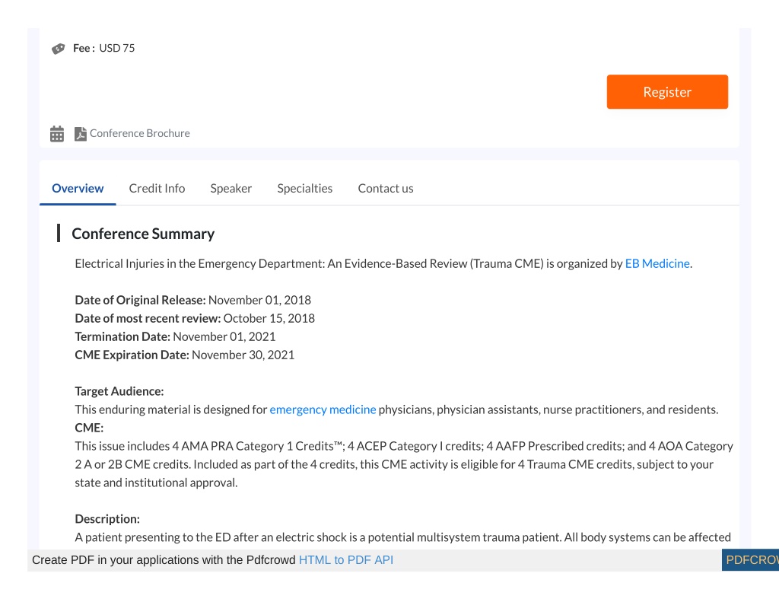Screen dimensions: 779x602
Task: Click the Target Audience label
Action: [119, 391]
